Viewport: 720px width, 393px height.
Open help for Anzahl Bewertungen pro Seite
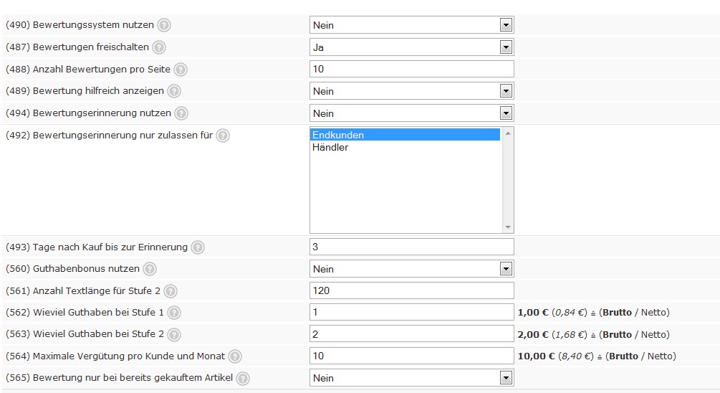pos(181,70)
